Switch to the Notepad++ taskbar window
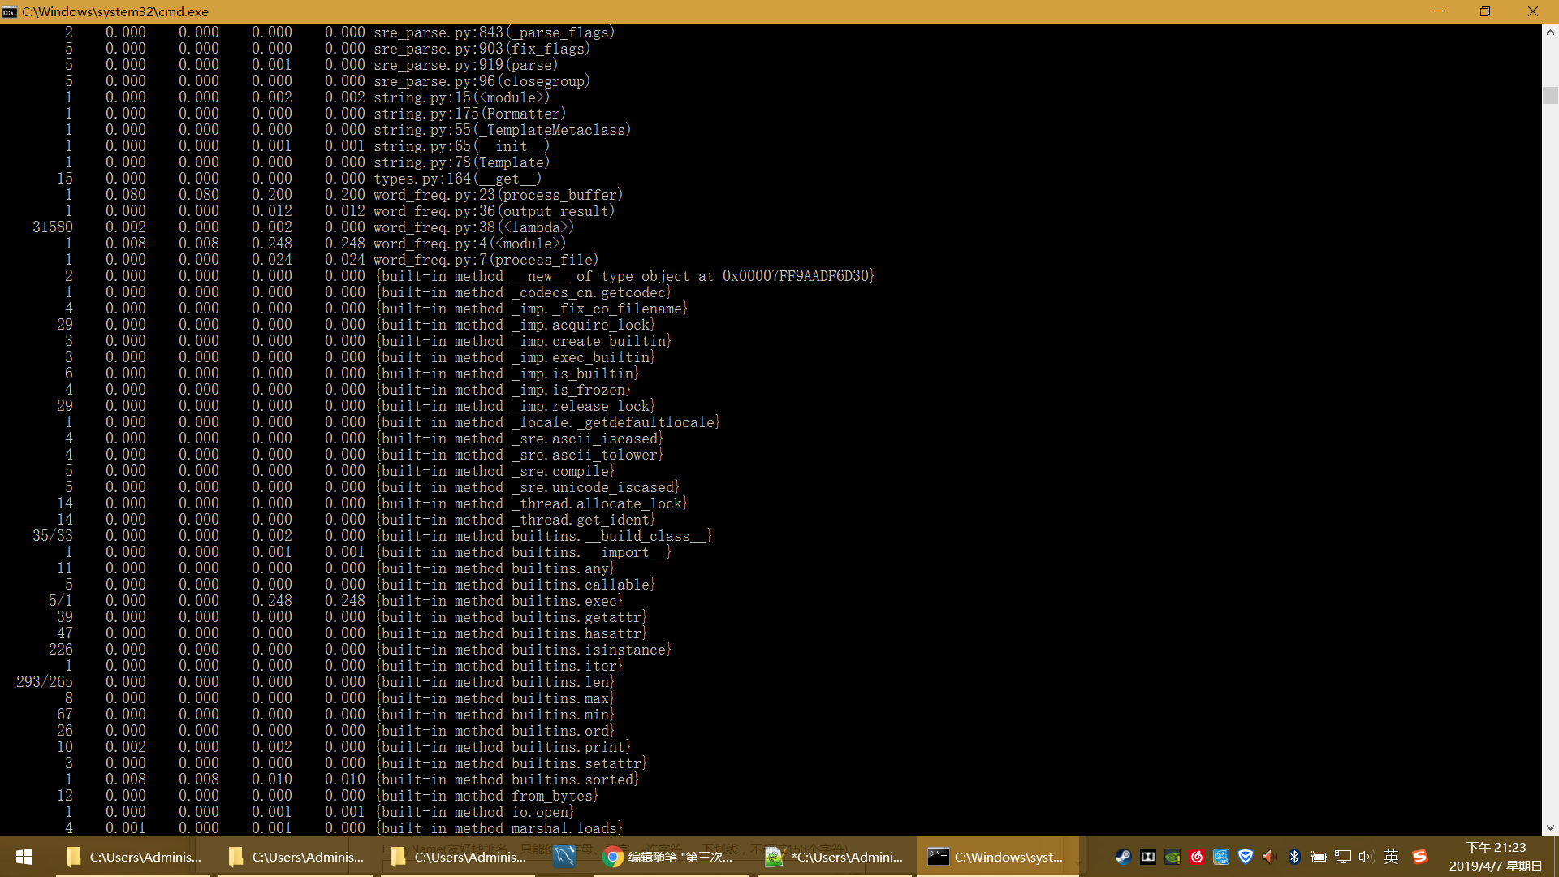Viewport: 1559px width, 877px height. coord(836,857)
